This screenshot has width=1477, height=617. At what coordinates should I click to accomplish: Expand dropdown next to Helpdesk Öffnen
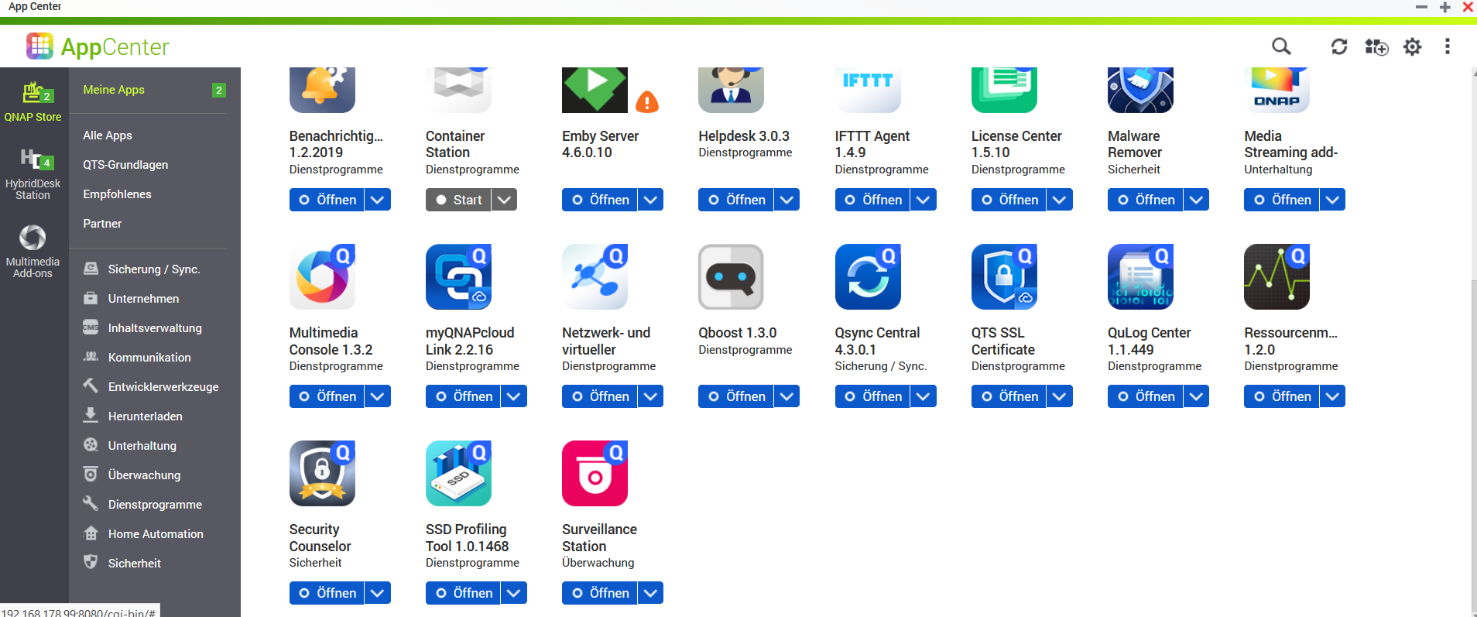pos(786,200)
